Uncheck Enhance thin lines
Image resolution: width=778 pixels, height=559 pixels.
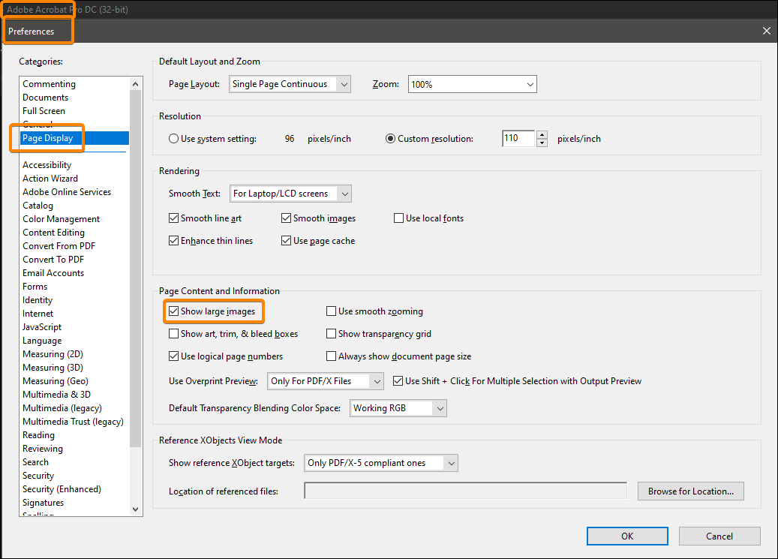[174, 240]
